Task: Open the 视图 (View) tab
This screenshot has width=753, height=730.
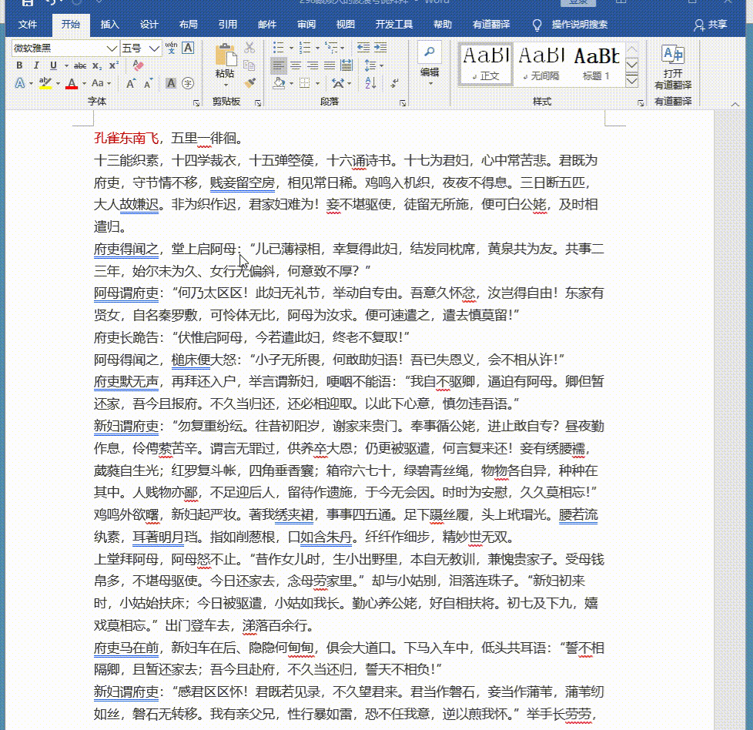Action: tap(345, 25)
